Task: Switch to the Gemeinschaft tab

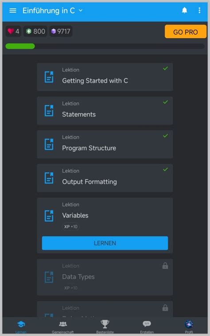Action: point(62,327)
